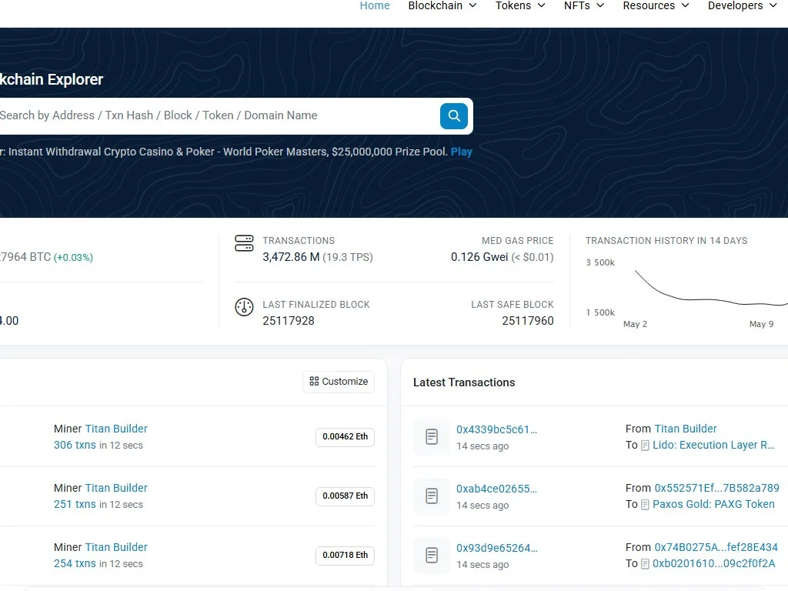Click the BTC price change (+0.03%)

pyautogui.click(x=73, y=258)
